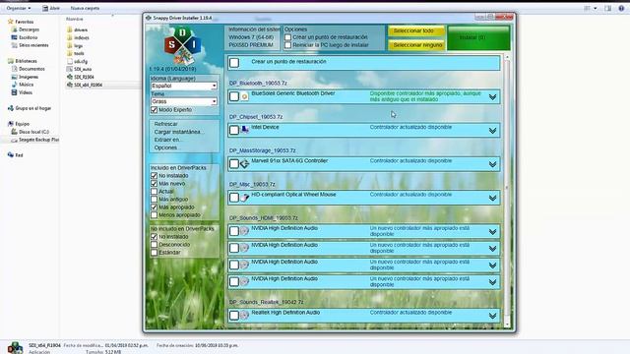Open Descargas in Explorer favorites
Screen dimensions: 630x354
pos(26,29)
